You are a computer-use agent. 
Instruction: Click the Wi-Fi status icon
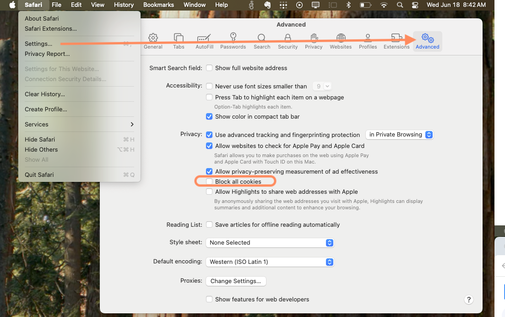click(x=384, y=5)
